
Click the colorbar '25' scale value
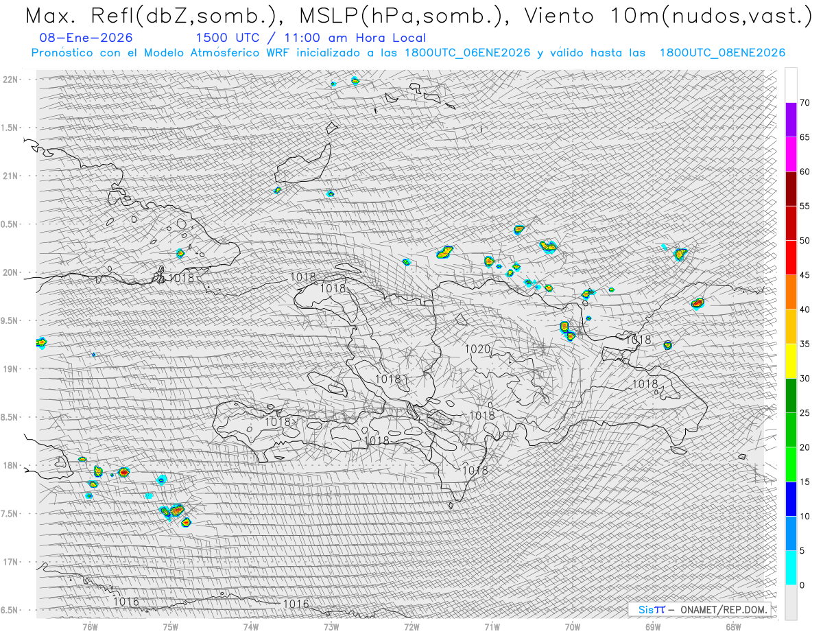[x=804, y=412]
